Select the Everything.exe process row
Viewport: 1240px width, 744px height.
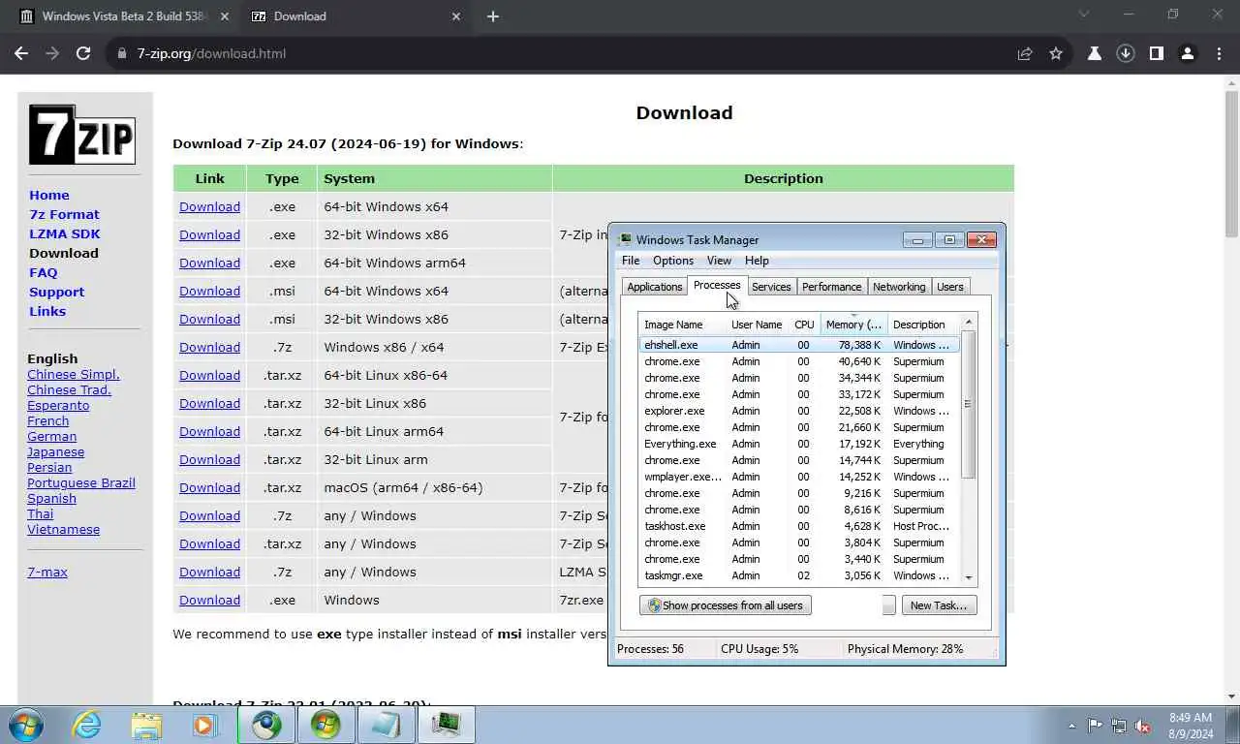pos(799,444)
